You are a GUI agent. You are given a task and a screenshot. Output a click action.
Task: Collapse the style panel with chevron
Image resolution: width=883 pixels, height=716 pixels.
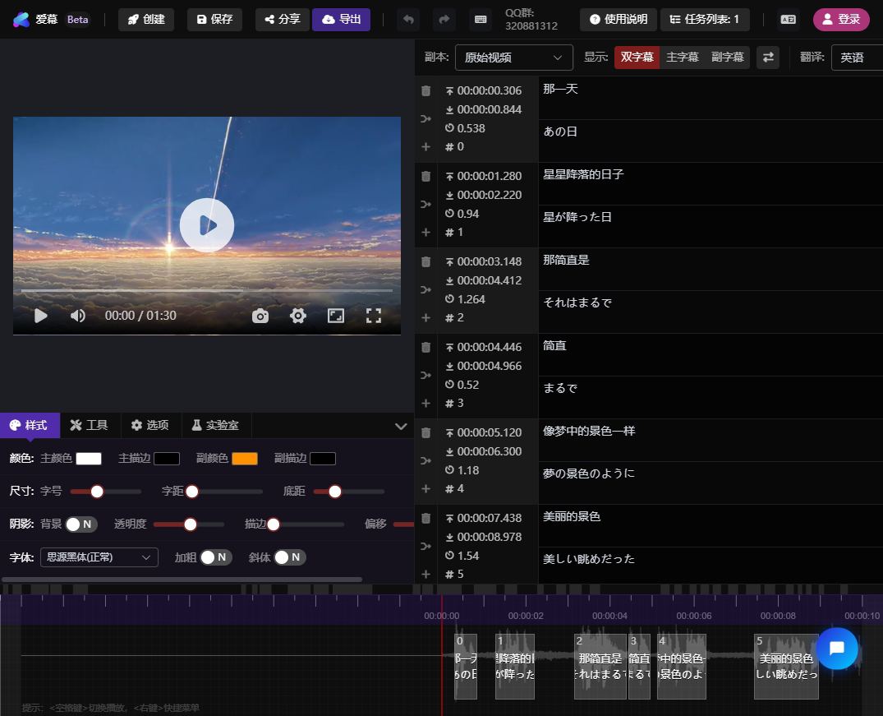[x=401, y=426]
